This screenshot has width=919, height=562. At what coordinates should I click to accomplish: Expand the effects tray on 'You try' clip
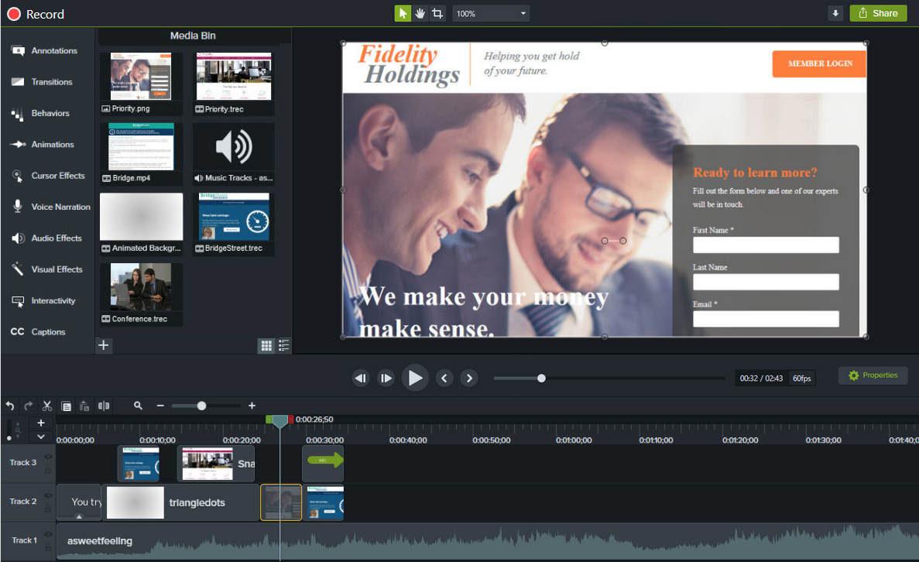[79, 516]
